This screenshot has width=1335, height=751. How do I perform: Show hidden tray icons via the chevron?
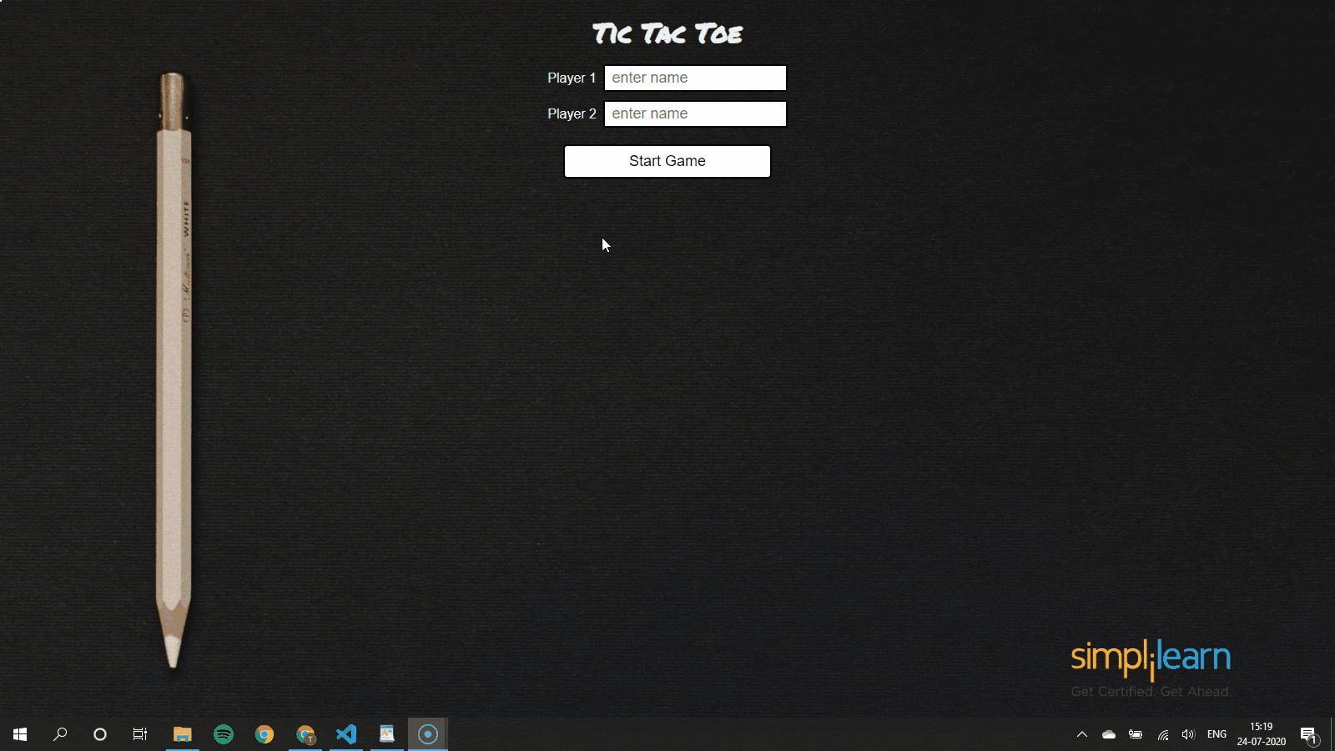1081,734
